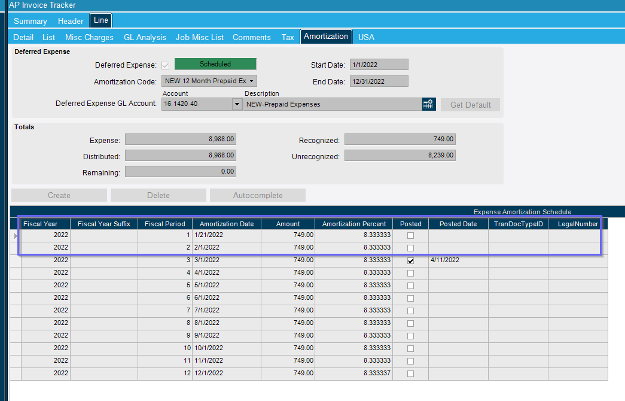Click the Delete button
This screenshot has height=401, width=625.
(x=158, y=195)
